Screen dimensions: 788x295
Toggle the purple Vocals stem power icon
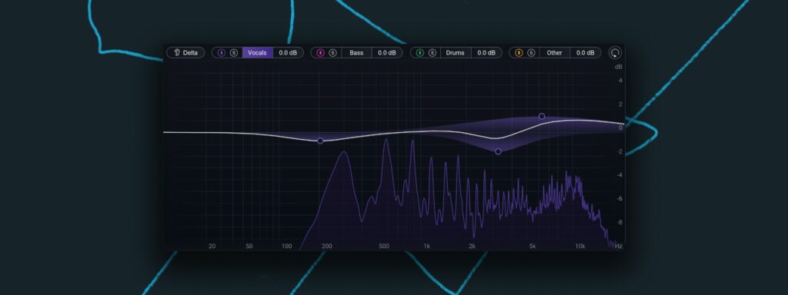point(221,53)
